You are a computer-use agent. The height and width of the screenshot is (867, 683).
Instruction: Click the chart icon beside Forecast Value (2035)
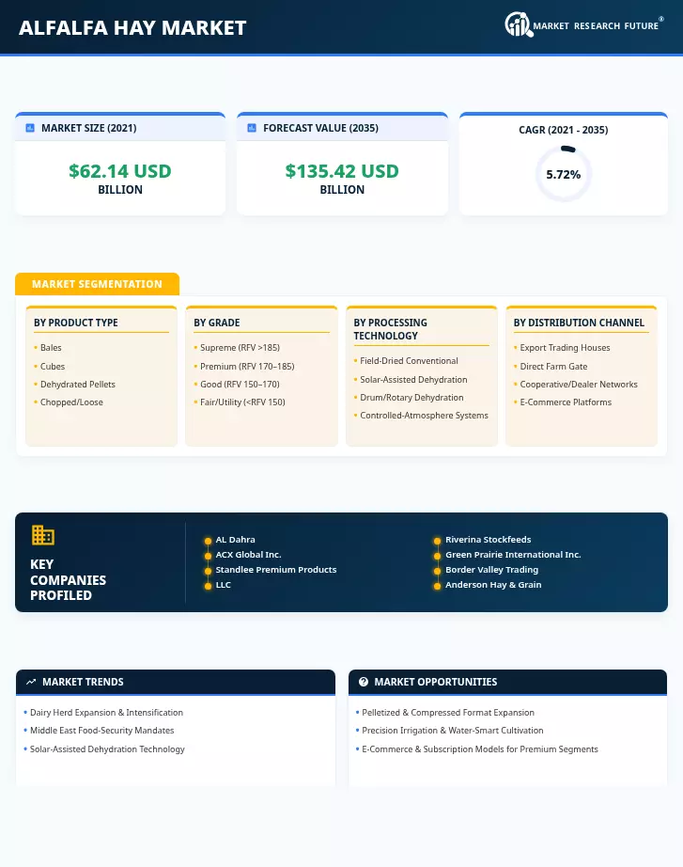pyautogui.click(x=252, y=128)
